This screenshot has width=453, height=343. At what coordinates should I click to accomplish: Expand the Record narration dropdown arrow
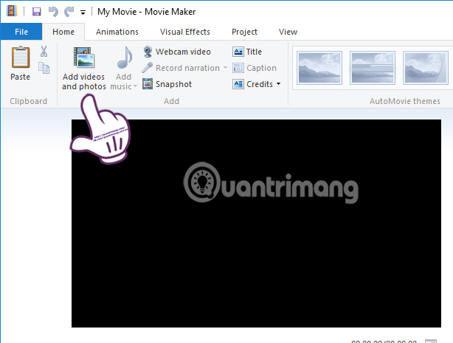pos(225,68)
